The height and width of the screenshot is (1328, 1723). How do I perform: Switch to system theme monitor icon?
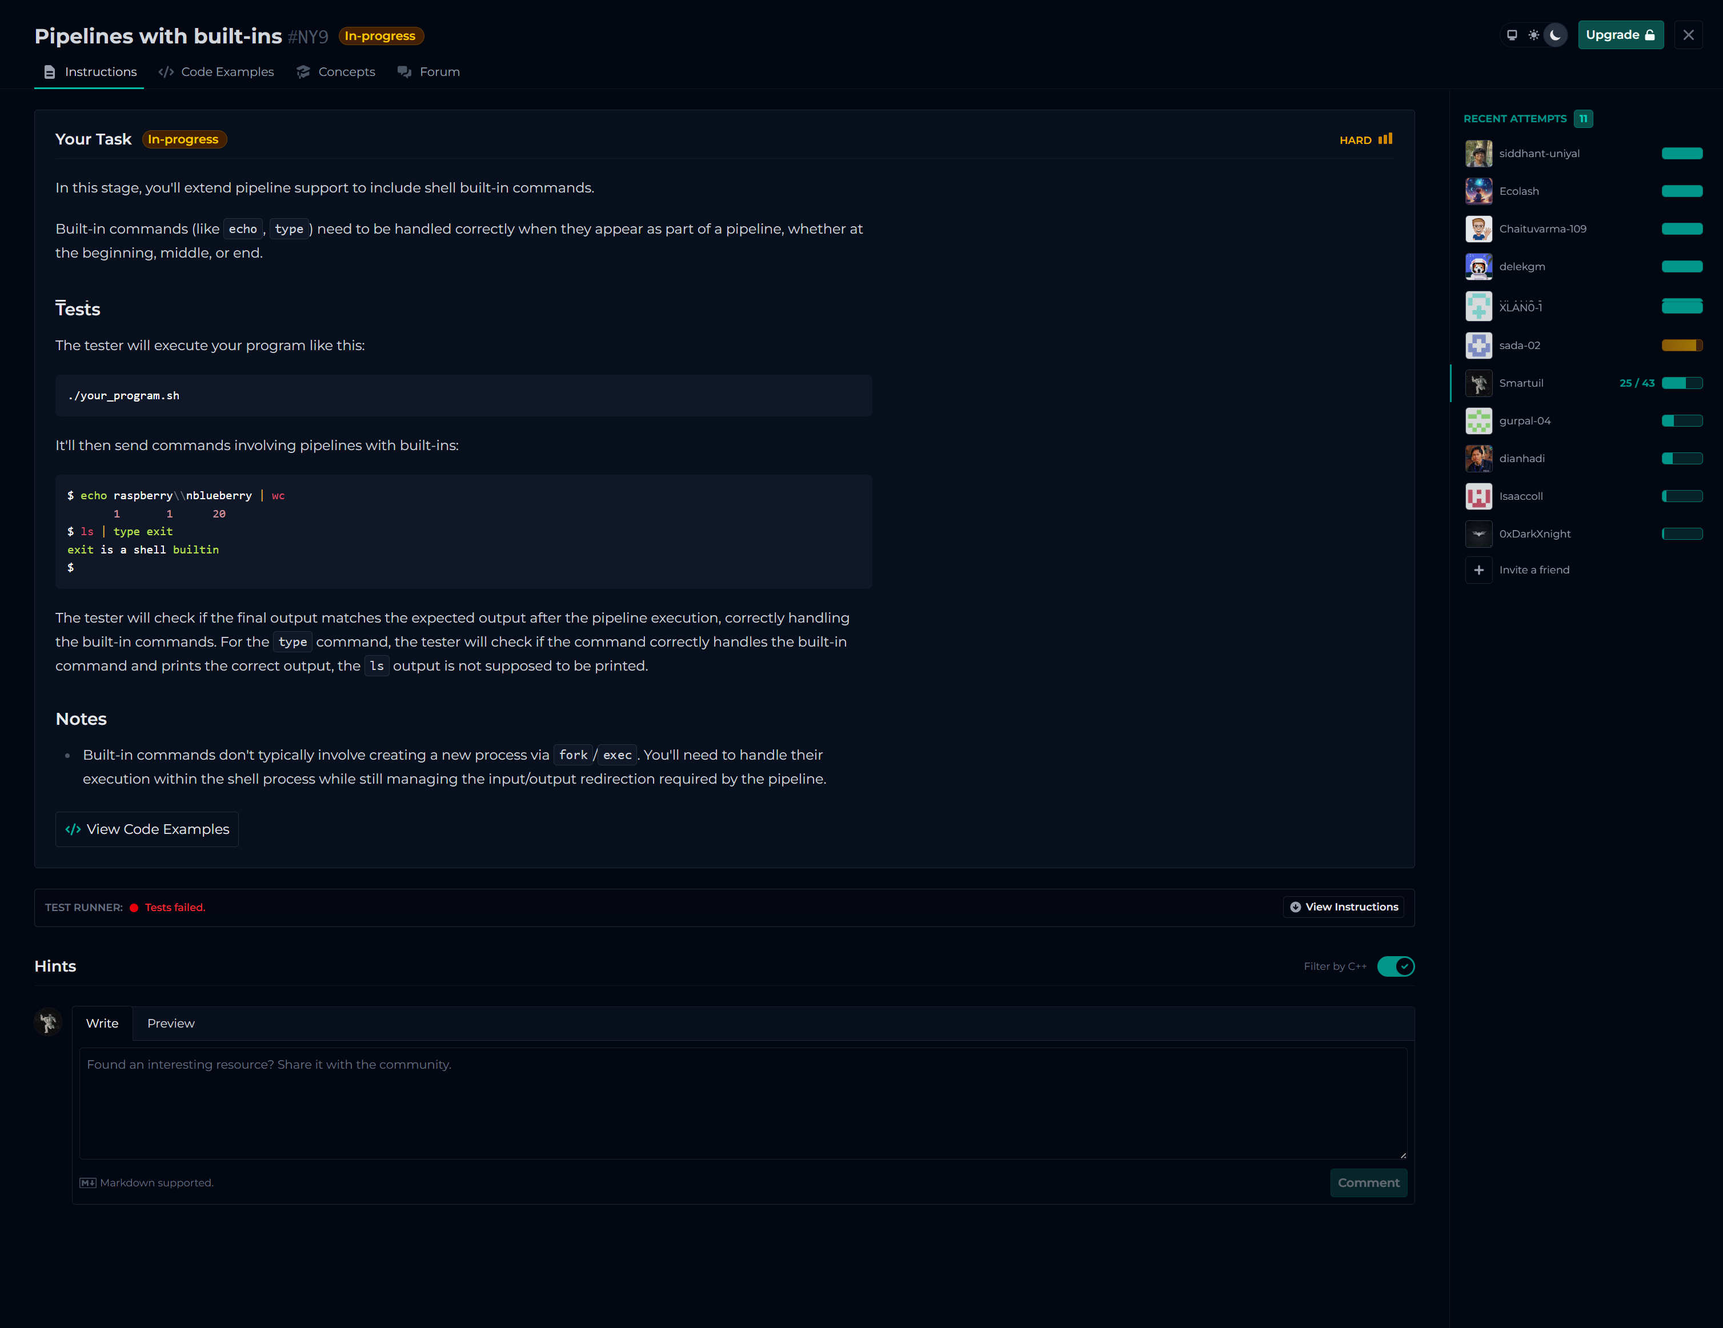point(1512,35)
